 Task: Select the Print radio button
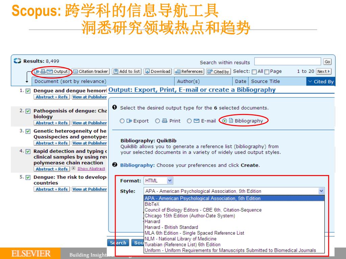157,121
